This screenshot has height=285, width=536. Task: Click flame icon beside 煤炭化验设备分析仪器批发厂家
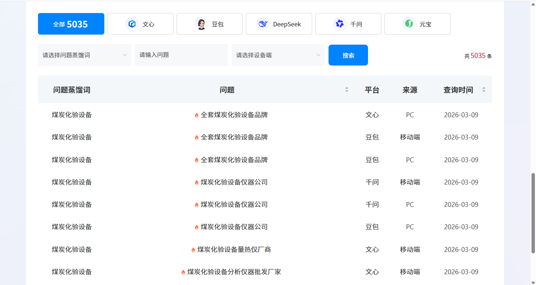(x=183, y=272)
